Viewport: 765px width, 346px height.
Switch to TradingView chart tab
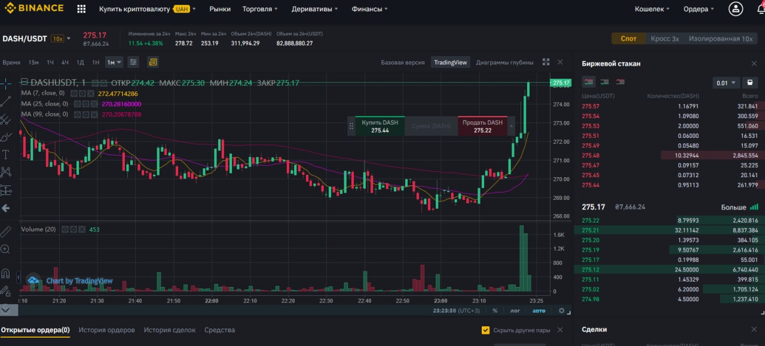(451, 62)
